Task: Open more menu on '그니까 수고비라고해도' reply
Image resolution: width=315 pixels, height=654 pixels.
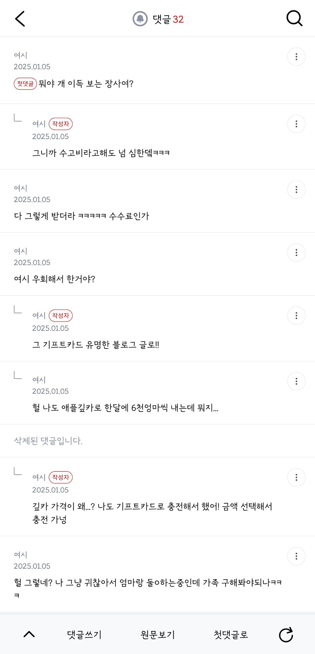Action: pyautogui.click(x=296, y=124)
